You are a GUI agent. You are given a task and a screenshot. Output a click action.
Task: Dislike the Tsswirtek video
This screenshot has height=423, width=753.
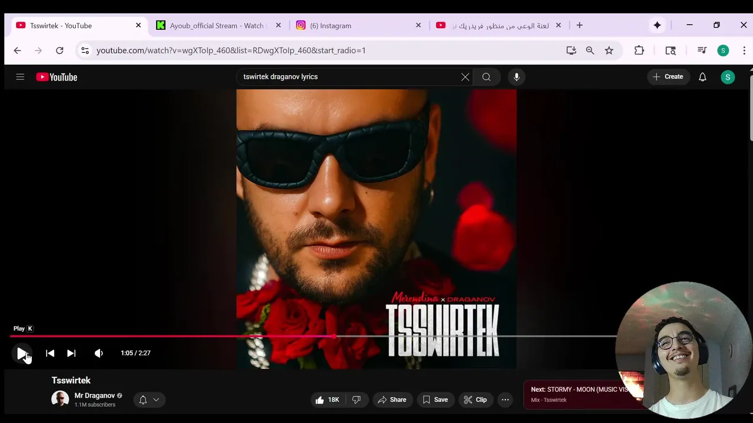(356, 400)
